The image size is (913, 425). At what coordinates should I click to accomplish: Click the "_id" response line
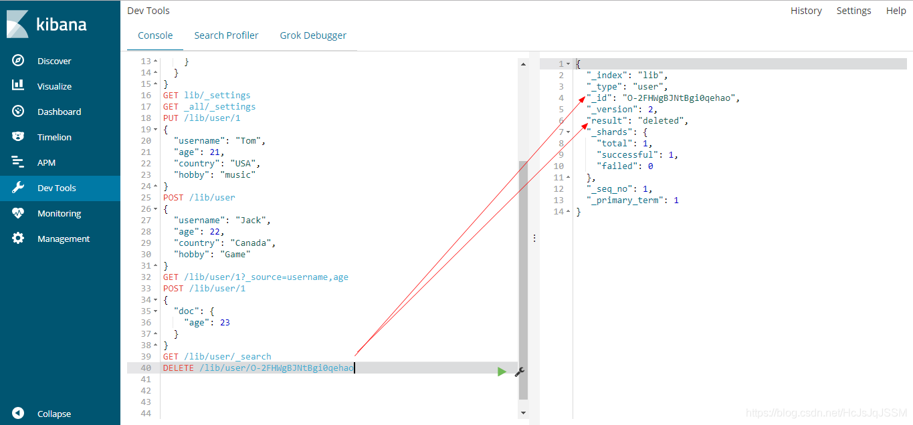point(664,98)
